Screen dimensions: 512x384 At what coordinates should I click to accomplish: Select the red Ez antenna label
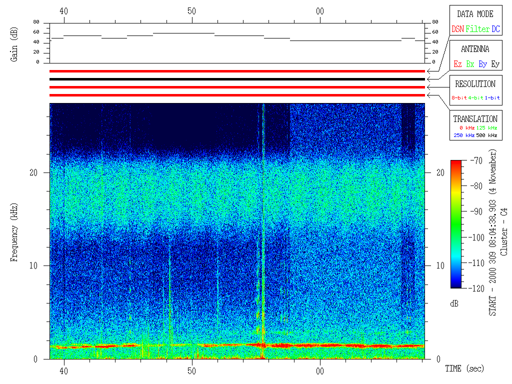click(457, 64)
